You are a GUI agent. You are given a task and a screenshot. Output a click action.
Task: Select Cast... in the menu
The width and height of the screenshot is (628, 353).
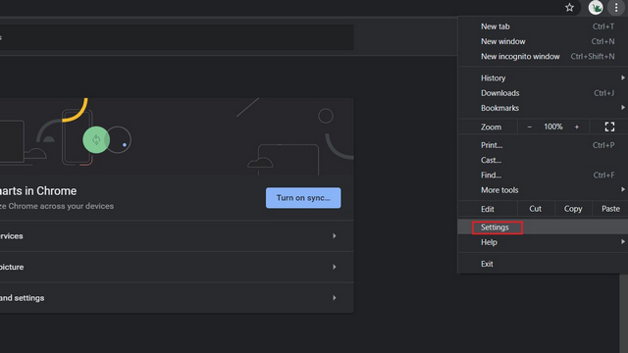543,160
